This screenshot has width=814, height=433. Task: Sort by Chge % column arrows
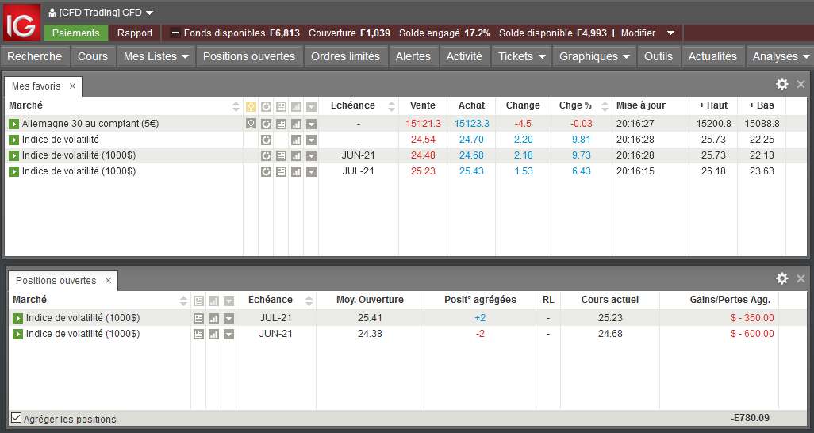(x=605, y=106)
